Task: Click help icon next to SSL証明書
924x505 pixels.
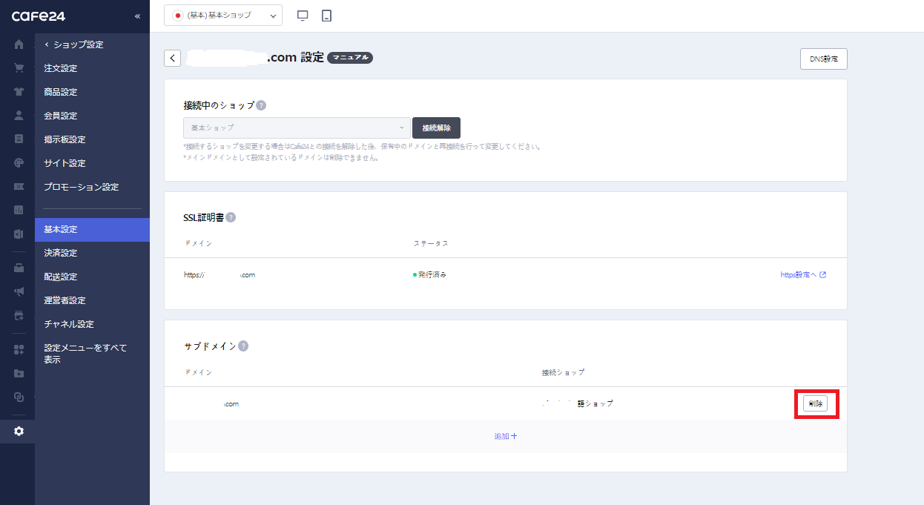Action: tap(231, 217)
